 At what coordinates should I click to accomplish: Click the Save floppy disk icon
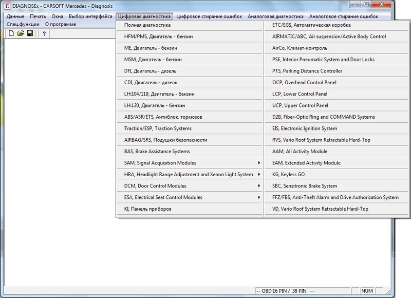30,33
